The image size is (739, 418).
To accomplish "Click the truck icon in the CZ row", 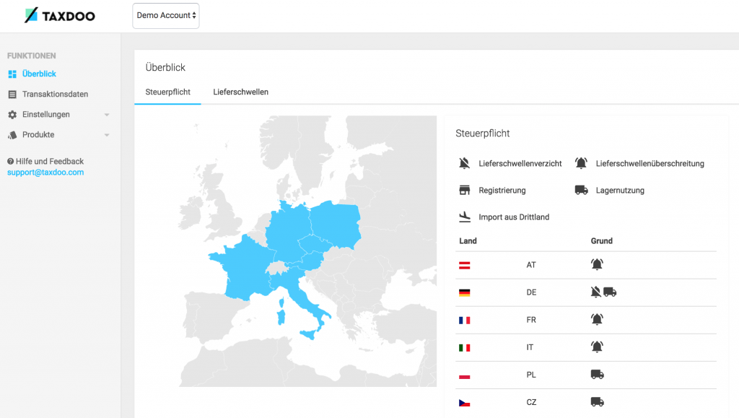I will pos(597,402).
